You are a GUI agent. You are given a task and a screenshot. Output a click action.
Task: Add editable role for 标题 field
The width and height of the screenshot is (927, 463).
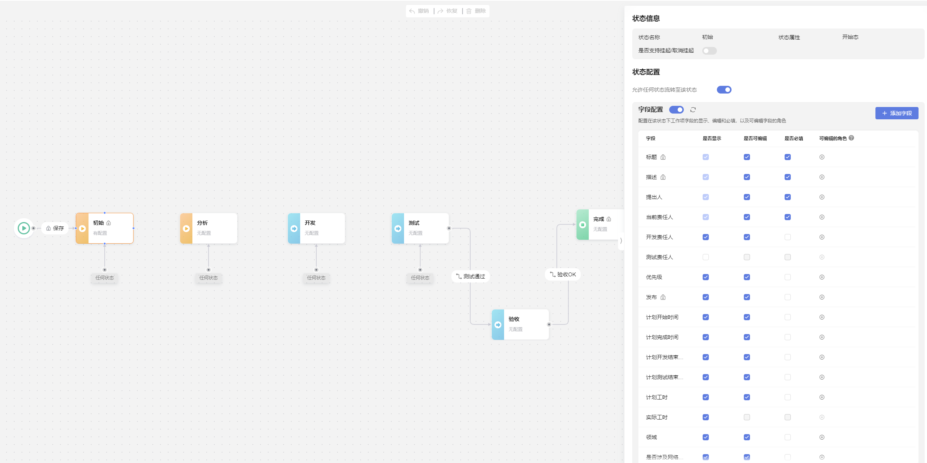coord(822,157)
